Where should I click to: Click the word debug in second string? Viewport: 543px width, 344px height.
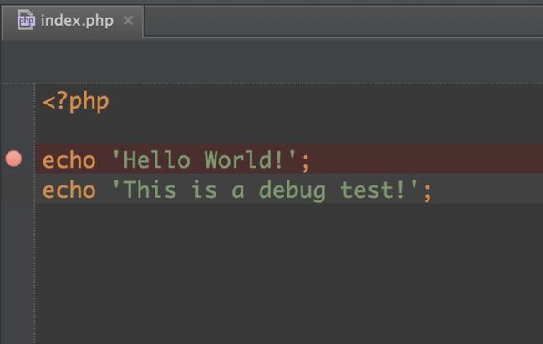pos(292,190)
